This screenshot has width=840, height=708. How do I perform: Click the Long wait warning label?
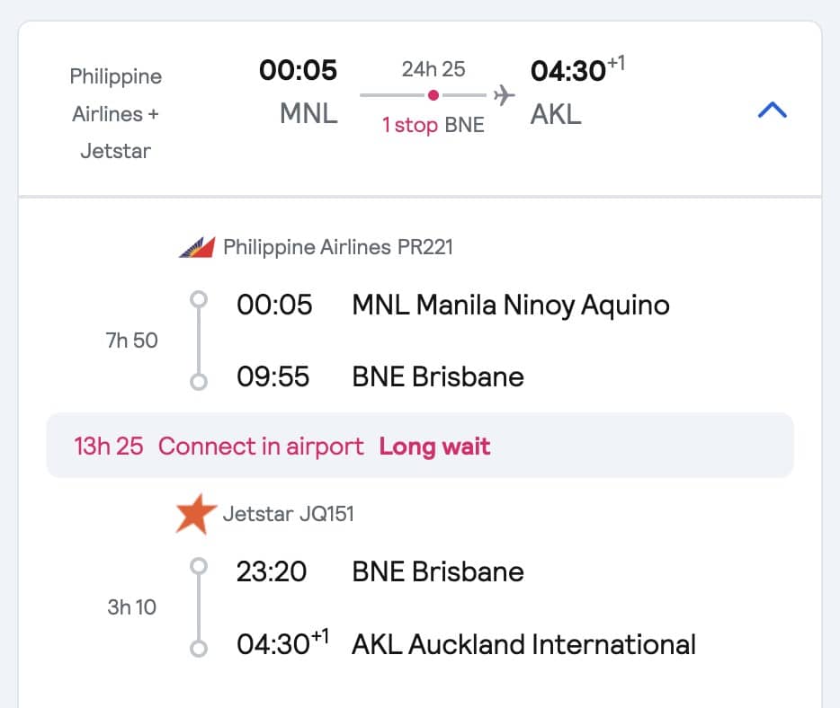pyautogui.click(x=434, y=446)
